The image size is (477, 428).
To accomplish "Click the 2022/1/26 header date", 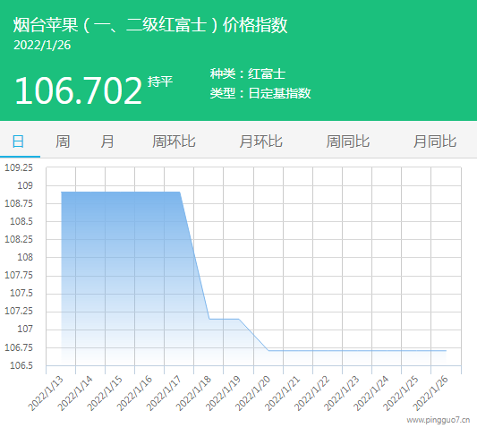I will point(42,46).
